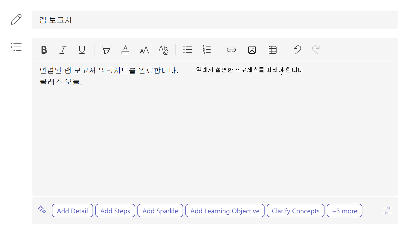The image size is (407, 235).
Task: Click the Add Detail suggestion
Action: [x=72, y=211]
